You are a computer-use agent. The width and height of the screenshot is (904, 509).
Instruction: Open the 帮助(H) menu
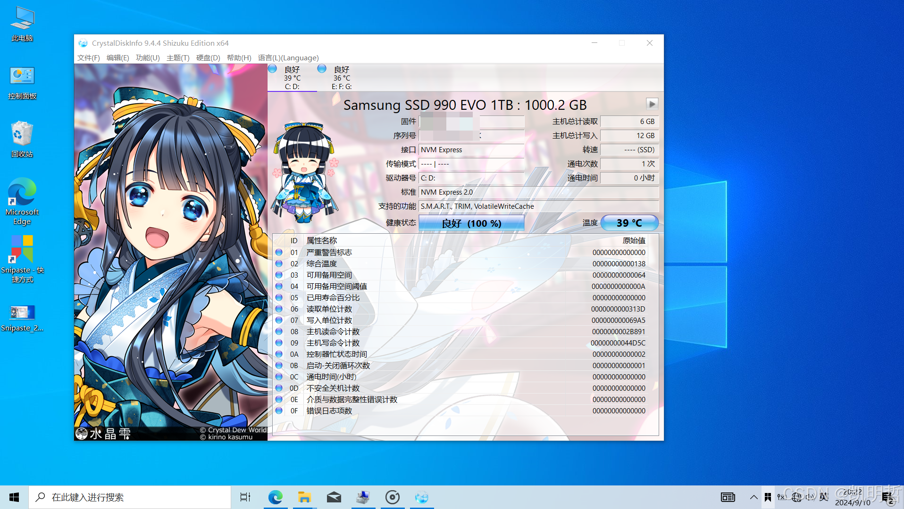[239, 57]
